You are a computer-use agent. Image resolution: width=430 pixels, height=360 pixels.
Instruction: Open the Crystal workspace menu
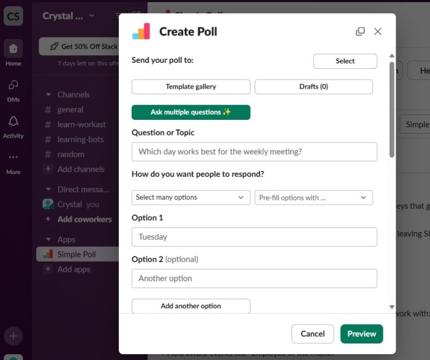66,16
